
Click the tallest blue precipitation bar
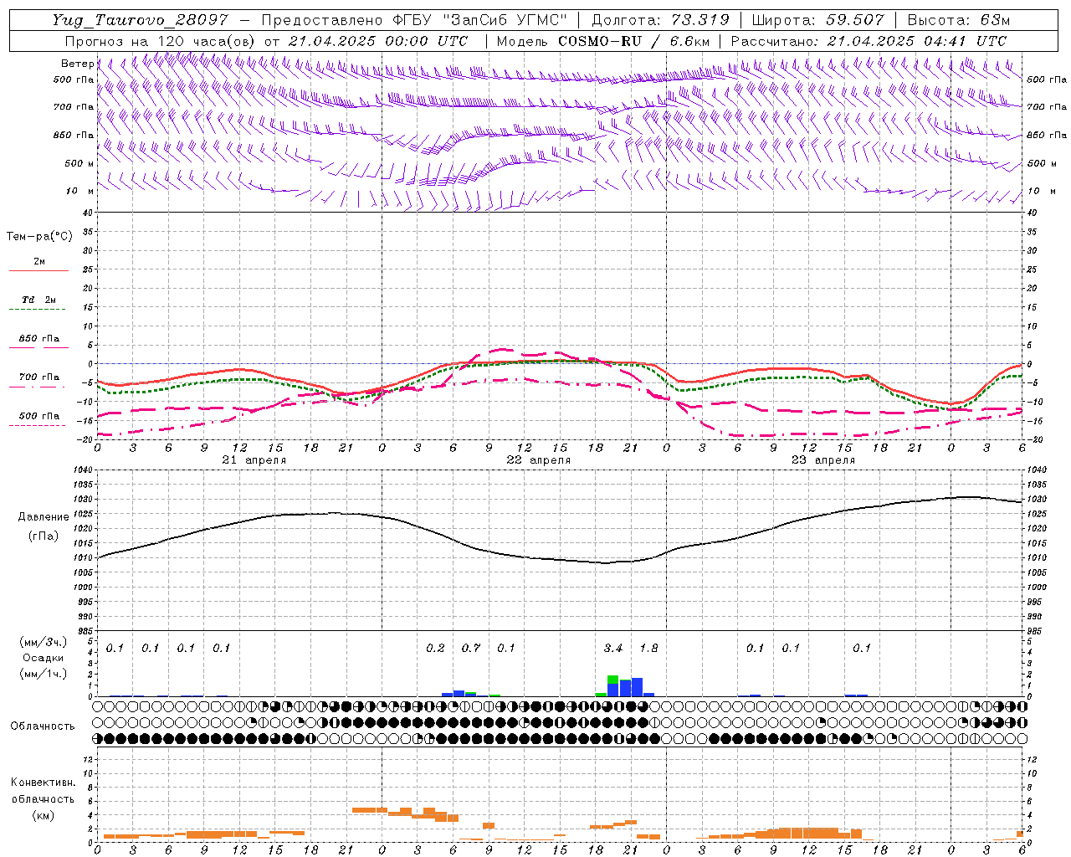tap(637, 687)
